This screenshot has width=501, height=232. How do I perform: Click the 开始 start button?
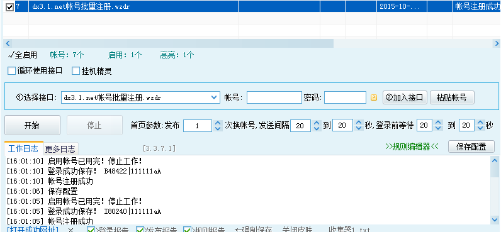pyautogui.click(x=32, y=125)
